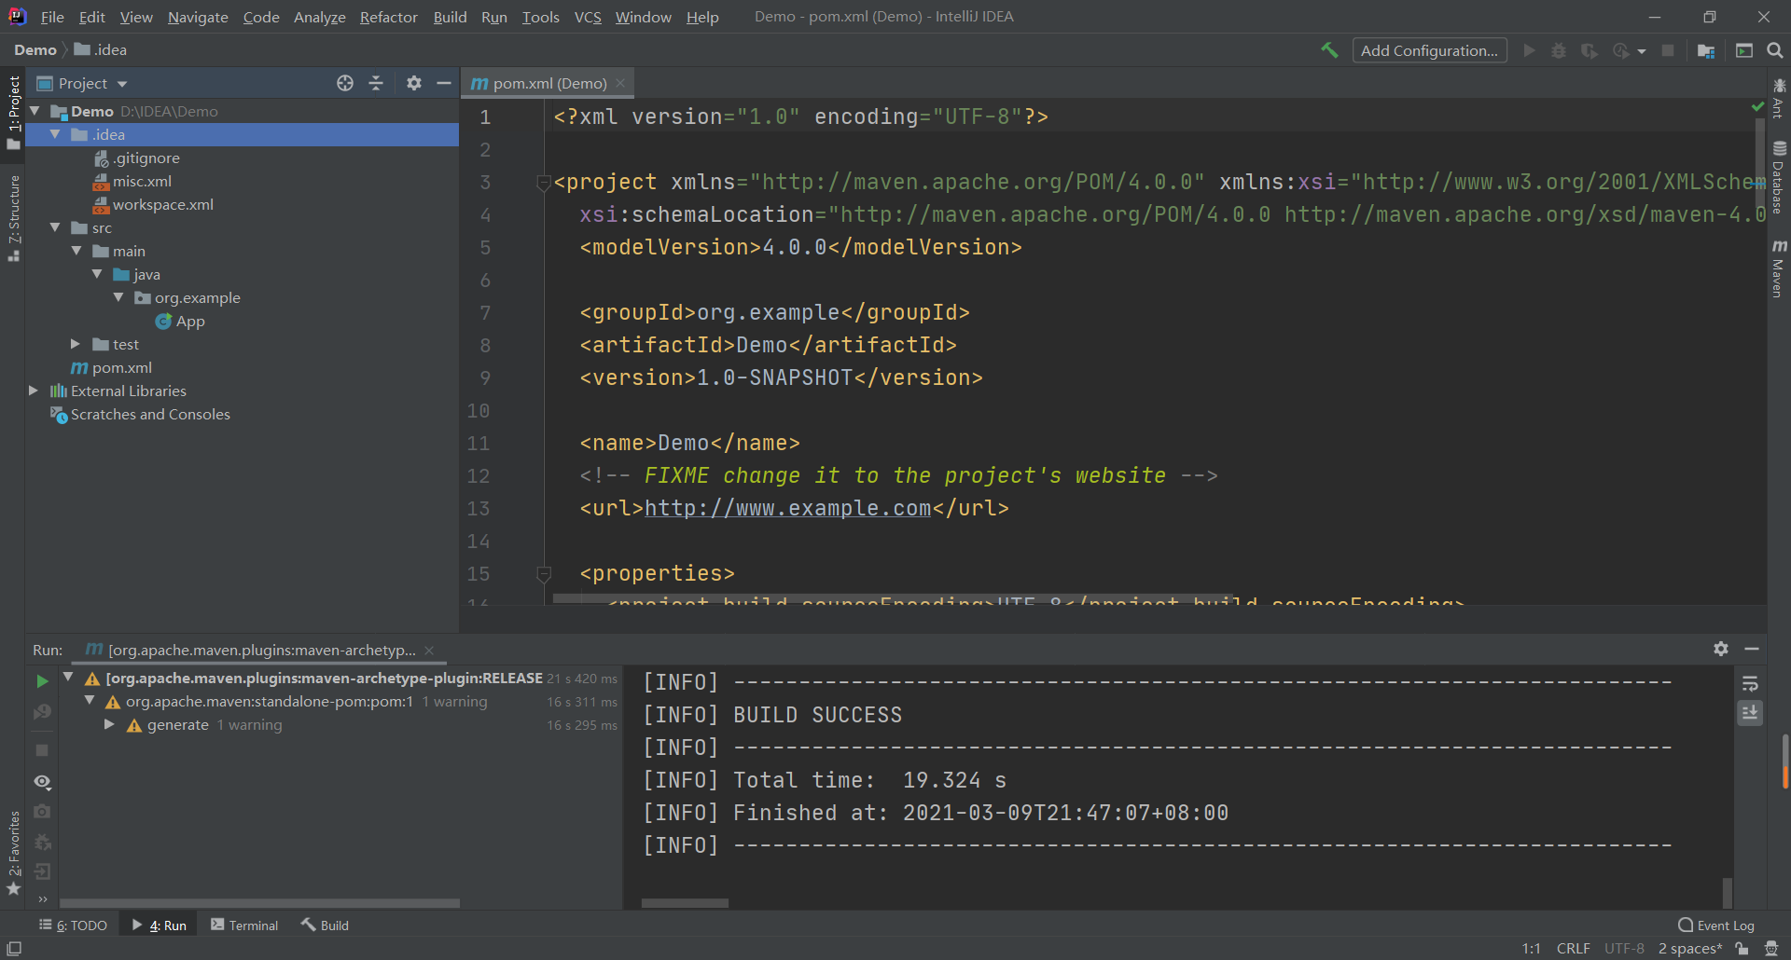Click Add Configuration... button
The width and height of the screenshot is (1791, 960).
pyautogui.click(x=1429, y=50)
